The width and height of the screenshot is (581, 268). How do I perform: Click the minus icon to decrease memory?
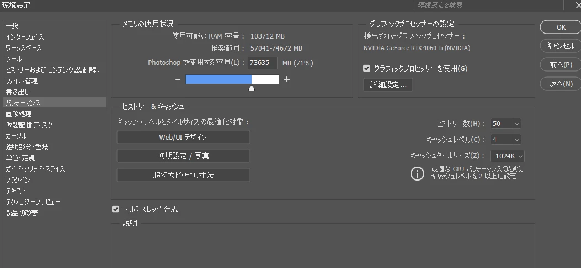tap(178, 79)
